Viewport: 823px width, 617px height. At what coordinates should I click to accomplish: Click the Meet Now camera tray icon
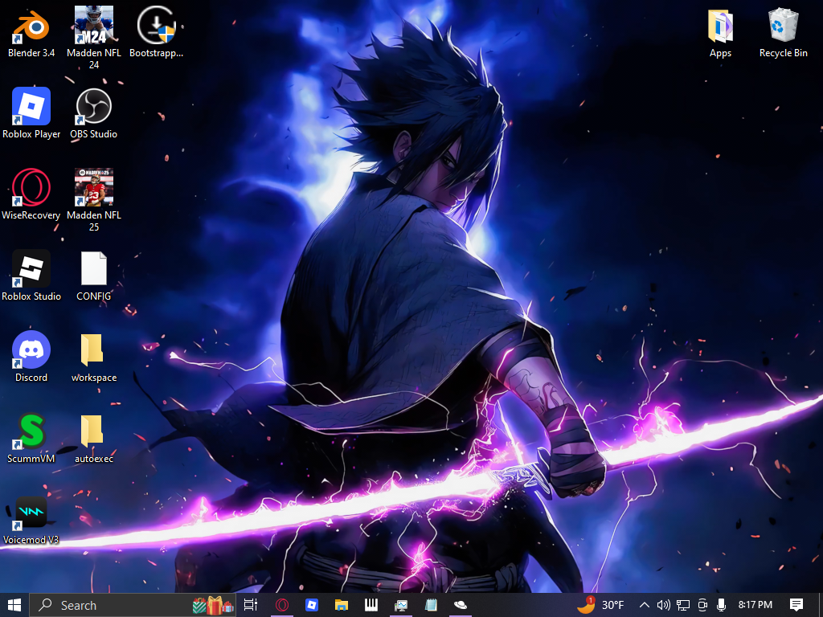coord(702,605)
